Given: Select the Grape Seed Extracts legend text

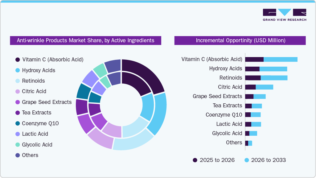Looking at the screenshot, I should pyautogui.click(x=47, y=102).
